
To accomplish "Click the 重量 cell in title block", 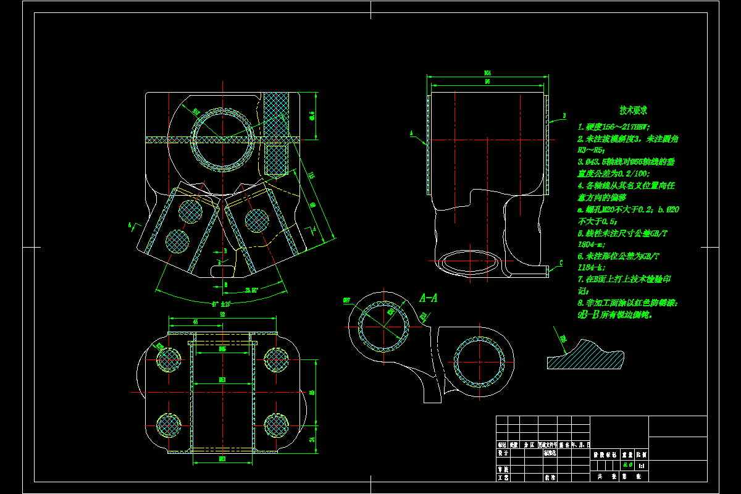I will click(x=627, y=454).
